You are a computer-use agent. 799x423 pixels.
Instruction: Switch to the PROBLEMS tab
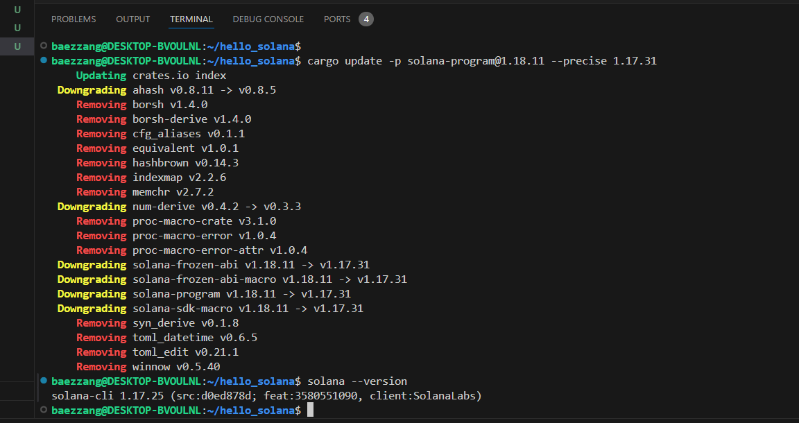tap(74, 19)
